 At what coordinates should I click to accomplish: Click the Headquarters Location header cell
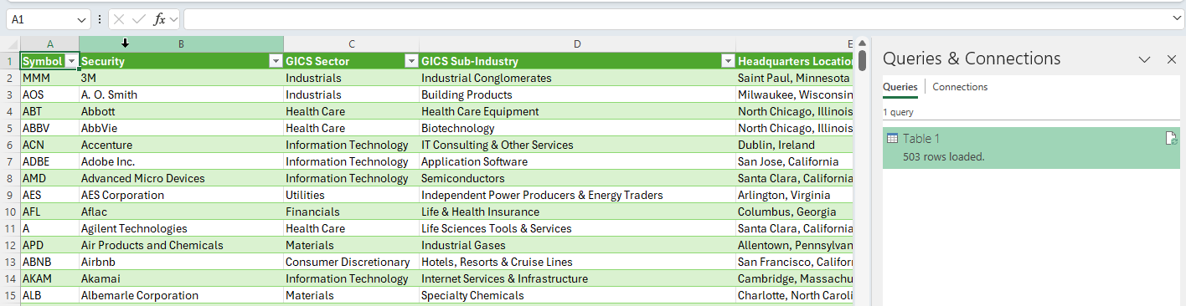click(795, 61)
